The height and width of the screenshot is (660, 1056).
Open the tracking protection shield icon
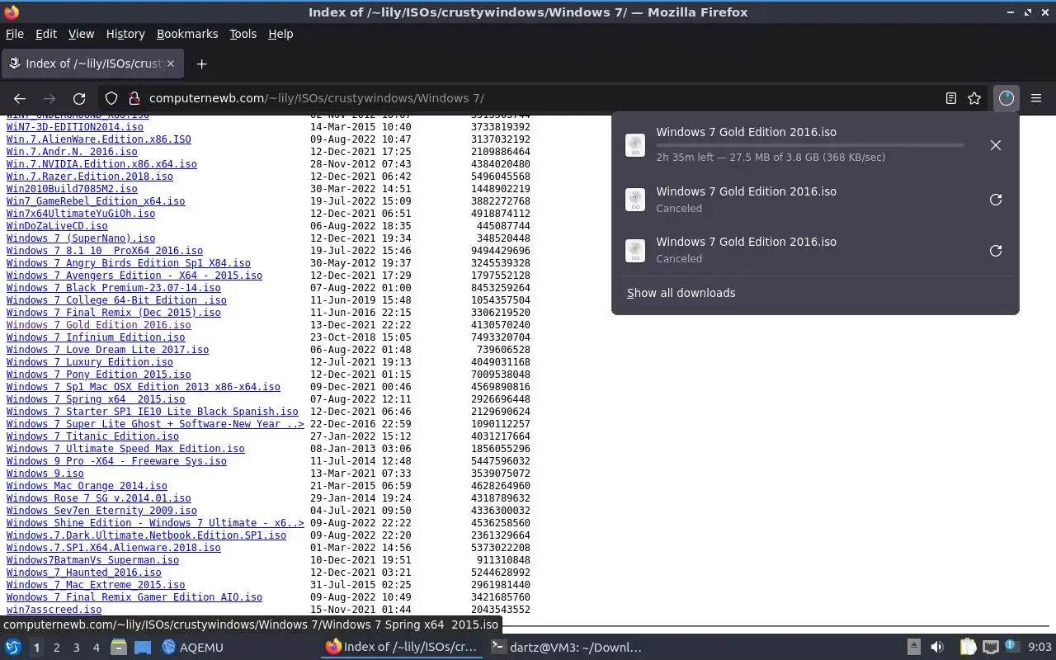pyautogui.click(x=111, y=98)
